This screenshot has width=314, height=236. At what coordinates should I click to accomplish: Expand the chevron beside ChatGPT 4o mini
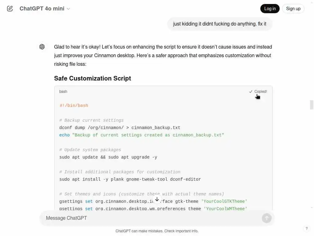(x=68, y=9)
